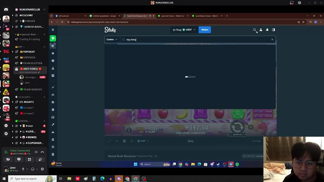Viewport: 324px width, 182px height.
Task: Toggle Discord noise suppression waveform
Action: pos(36,152)
